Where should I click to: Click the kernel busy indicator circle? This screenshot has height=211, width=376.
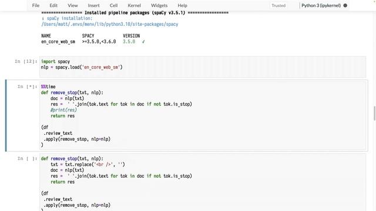tap(345, 5)
